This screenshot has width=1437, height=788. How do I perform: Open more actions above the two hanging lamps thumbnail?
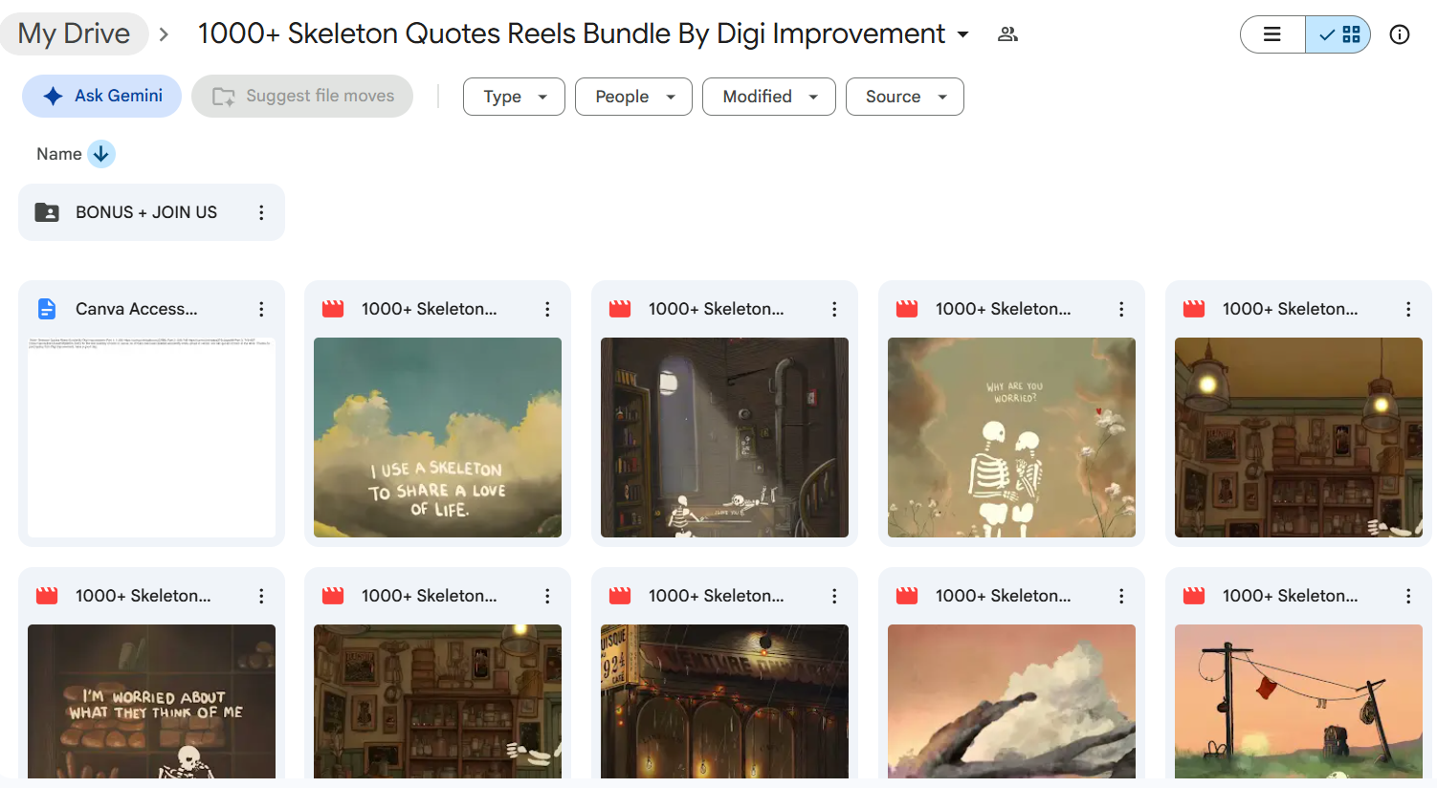(1408, 309)
